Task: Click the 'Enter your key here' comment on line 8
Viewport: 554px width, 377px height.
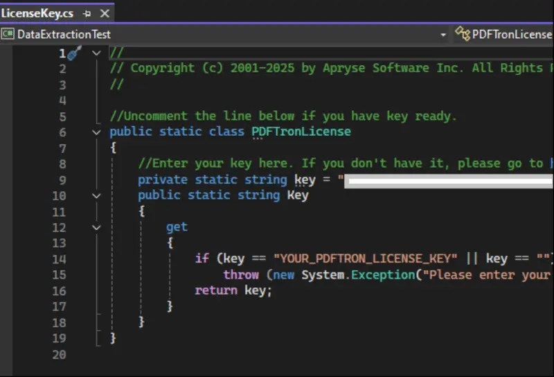Action: point(346,164)
